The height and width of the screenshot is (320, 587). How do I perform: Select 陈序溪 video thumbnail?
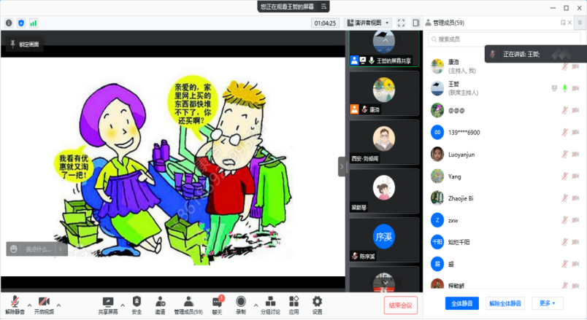[x=384, y=239]
